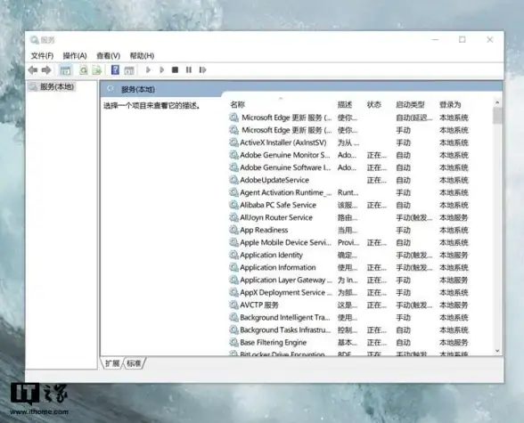
Task: Click the scrollbar down arrow
Action: pos(497,351)
